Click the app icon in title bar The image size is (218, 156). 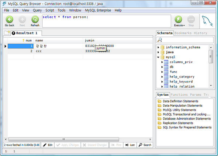point(4,4)
